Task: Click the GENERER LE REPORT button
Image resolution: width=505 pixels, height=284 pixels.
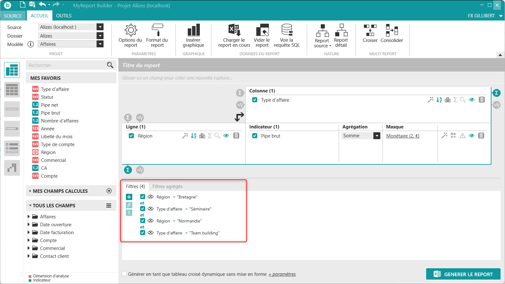Action: (x=463, y=274)
